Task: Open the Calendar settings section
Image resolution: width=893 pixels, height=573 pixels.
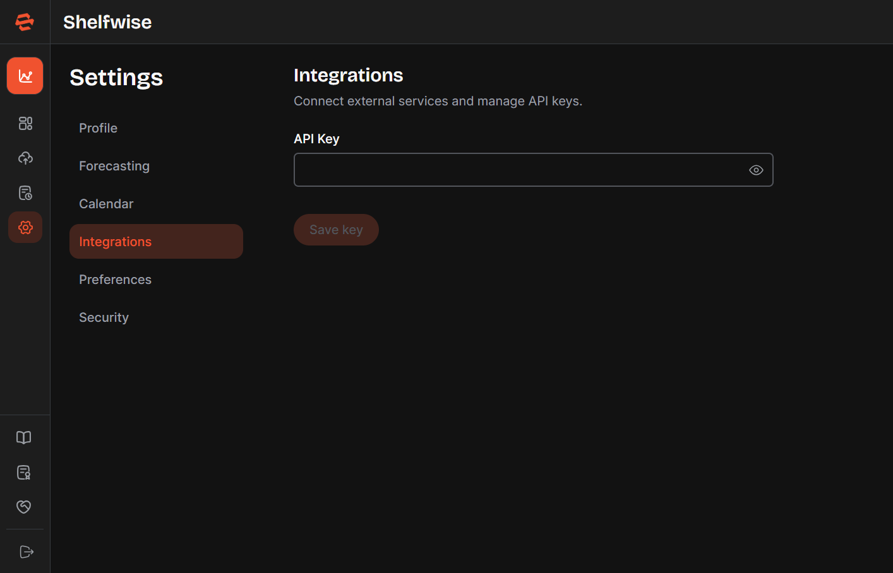Action: tap(156, 204)
